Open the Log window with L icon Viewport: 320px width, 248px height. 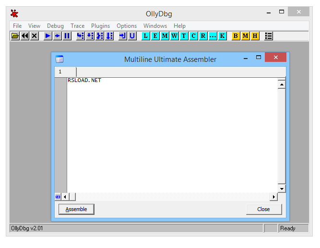146,36
